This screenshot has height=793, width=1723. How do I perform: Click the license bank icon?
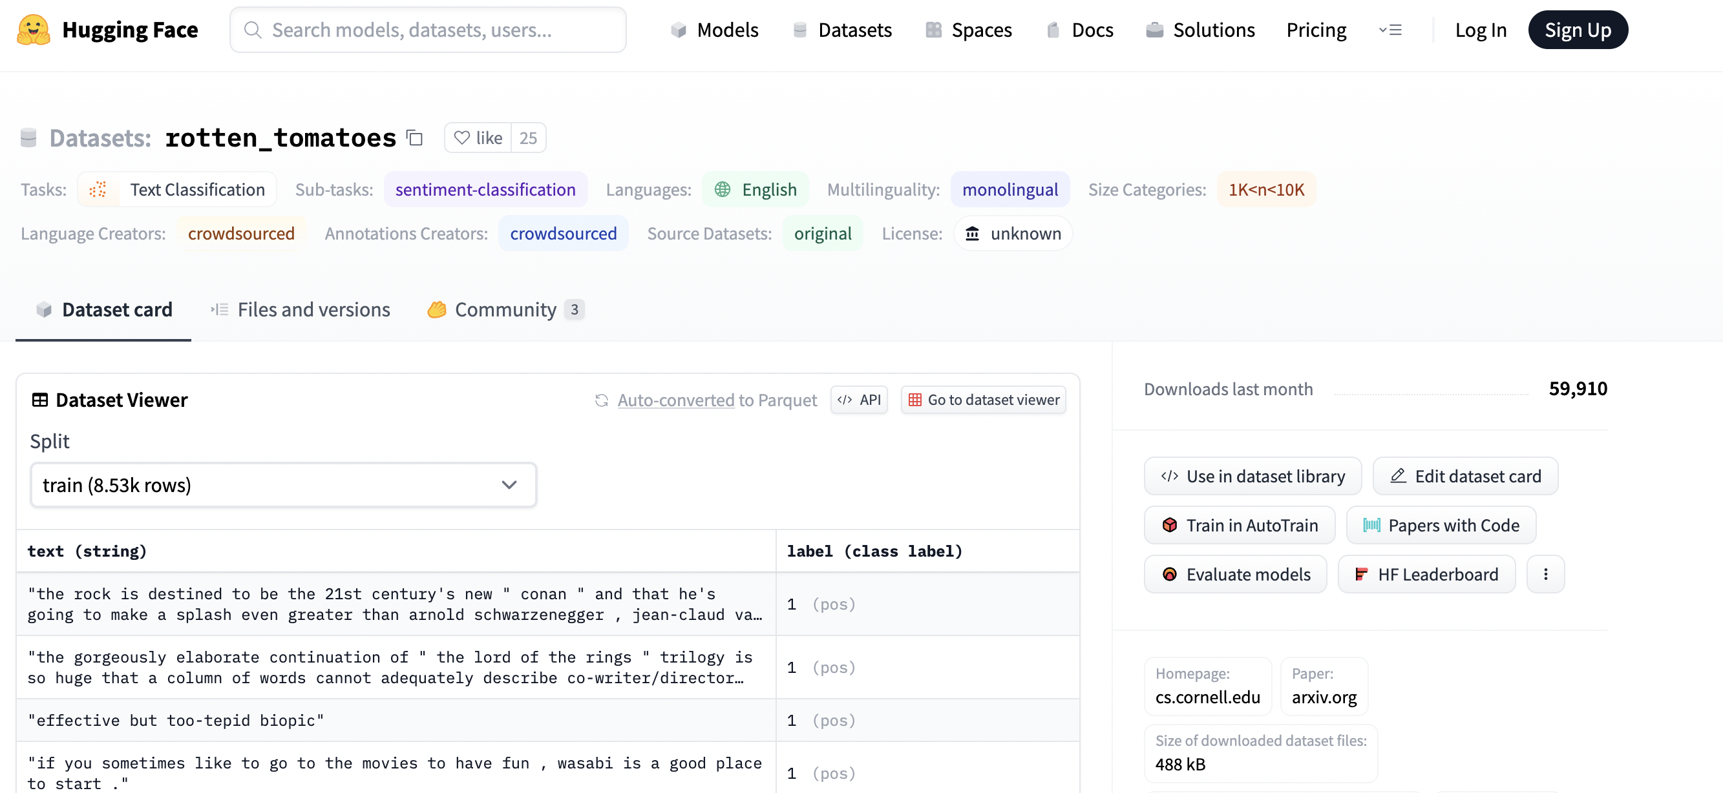click(x=973, y=234)
